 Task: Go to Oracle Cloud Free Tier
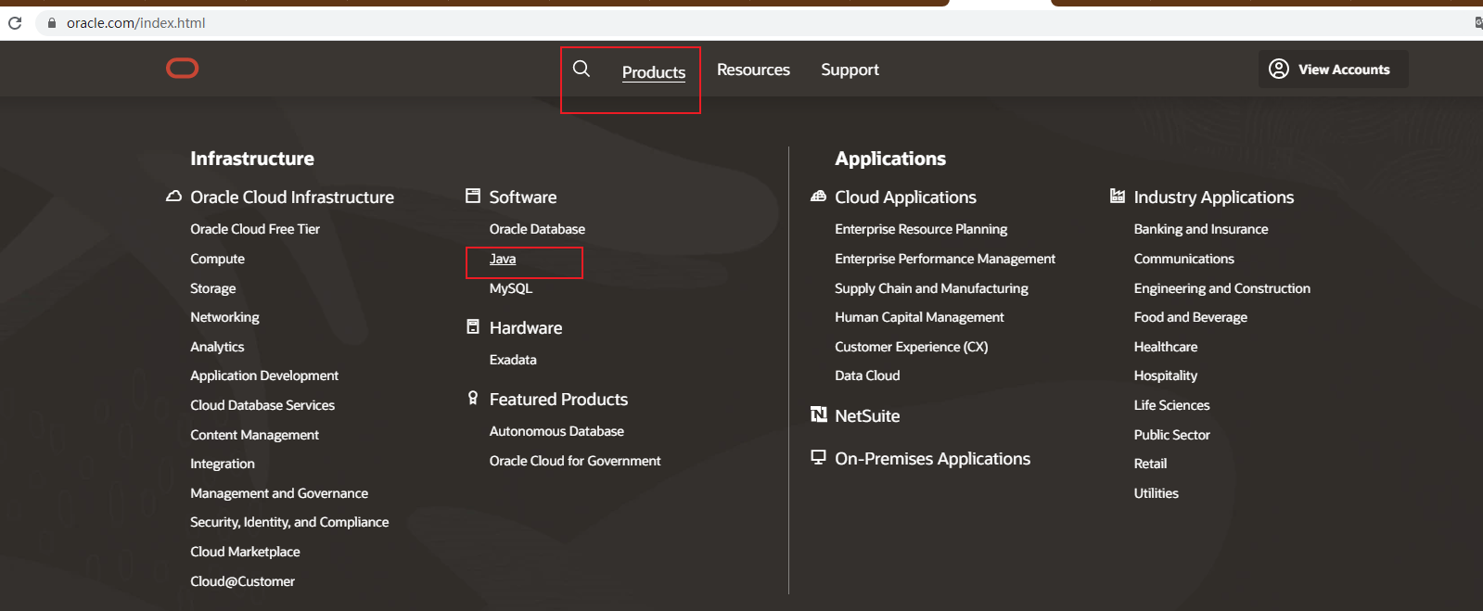coord(255,229)
